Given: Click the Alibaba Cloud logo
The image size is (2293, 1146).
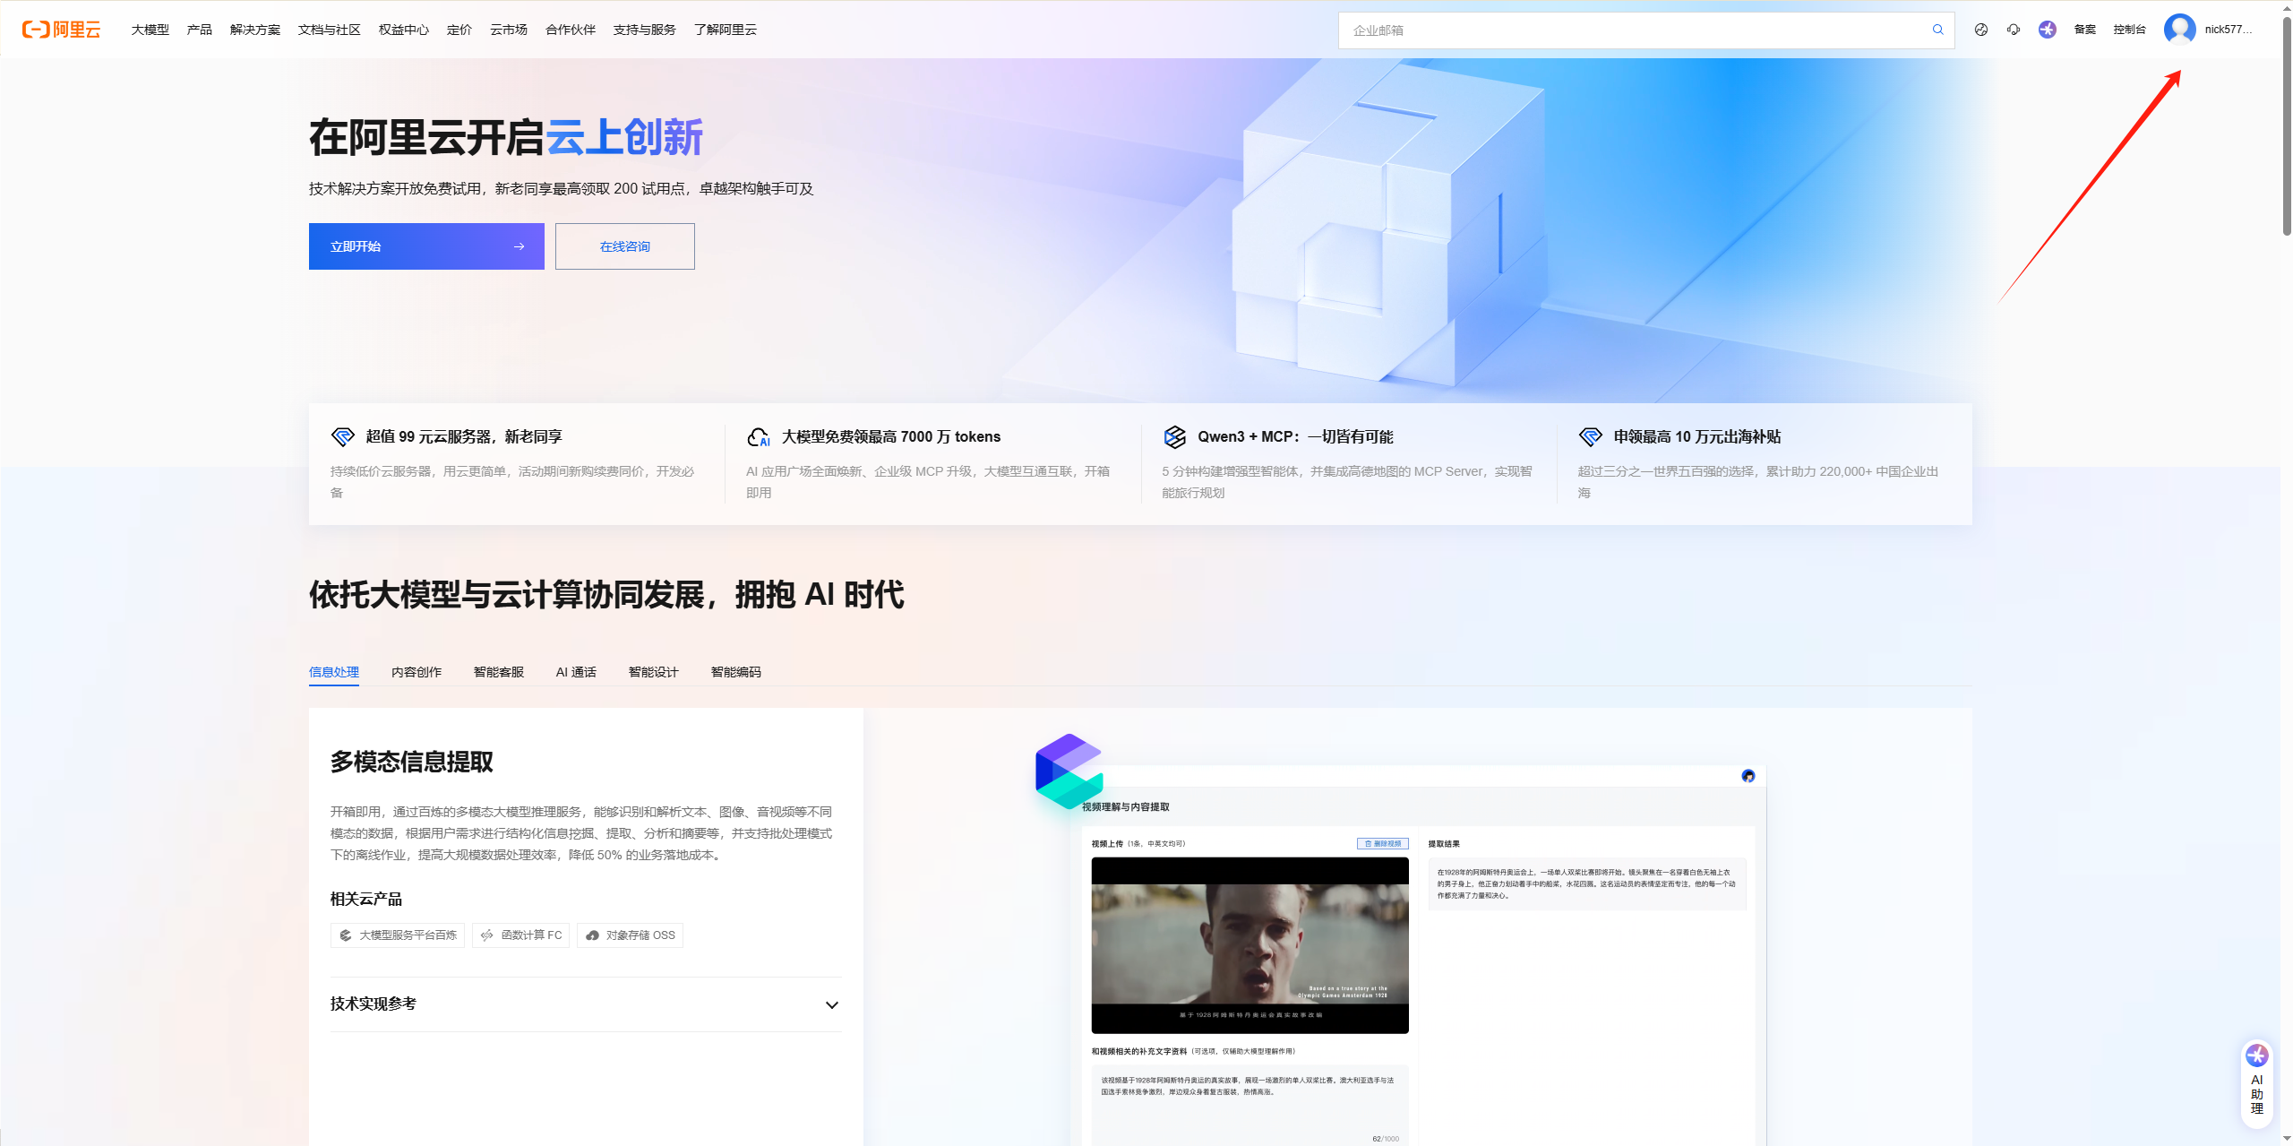Looking at the screenshot, I should pyautogui.click(x=61, y=29).
